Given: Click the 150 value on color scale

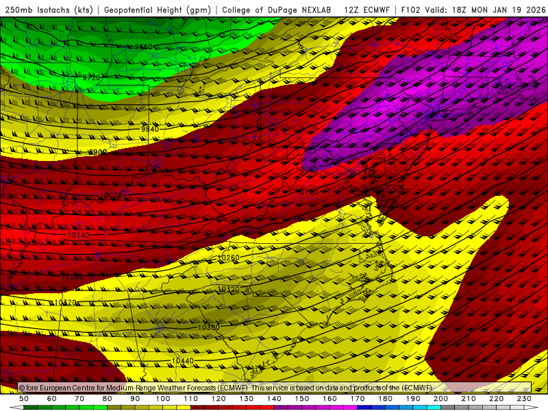Looking at the screenshot, I should (x=302, y=399).
